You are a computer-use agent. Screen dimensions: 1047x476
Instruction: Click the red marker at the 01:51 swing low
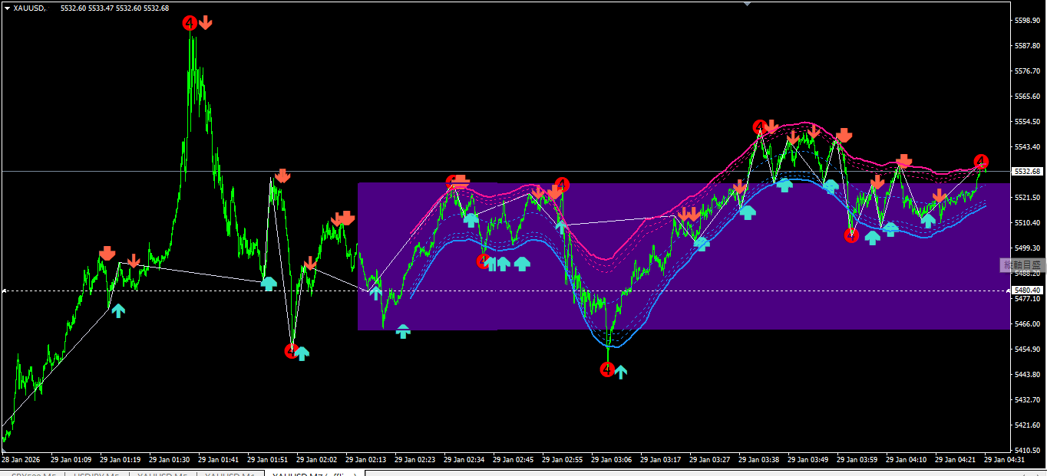tap(291, 351)
